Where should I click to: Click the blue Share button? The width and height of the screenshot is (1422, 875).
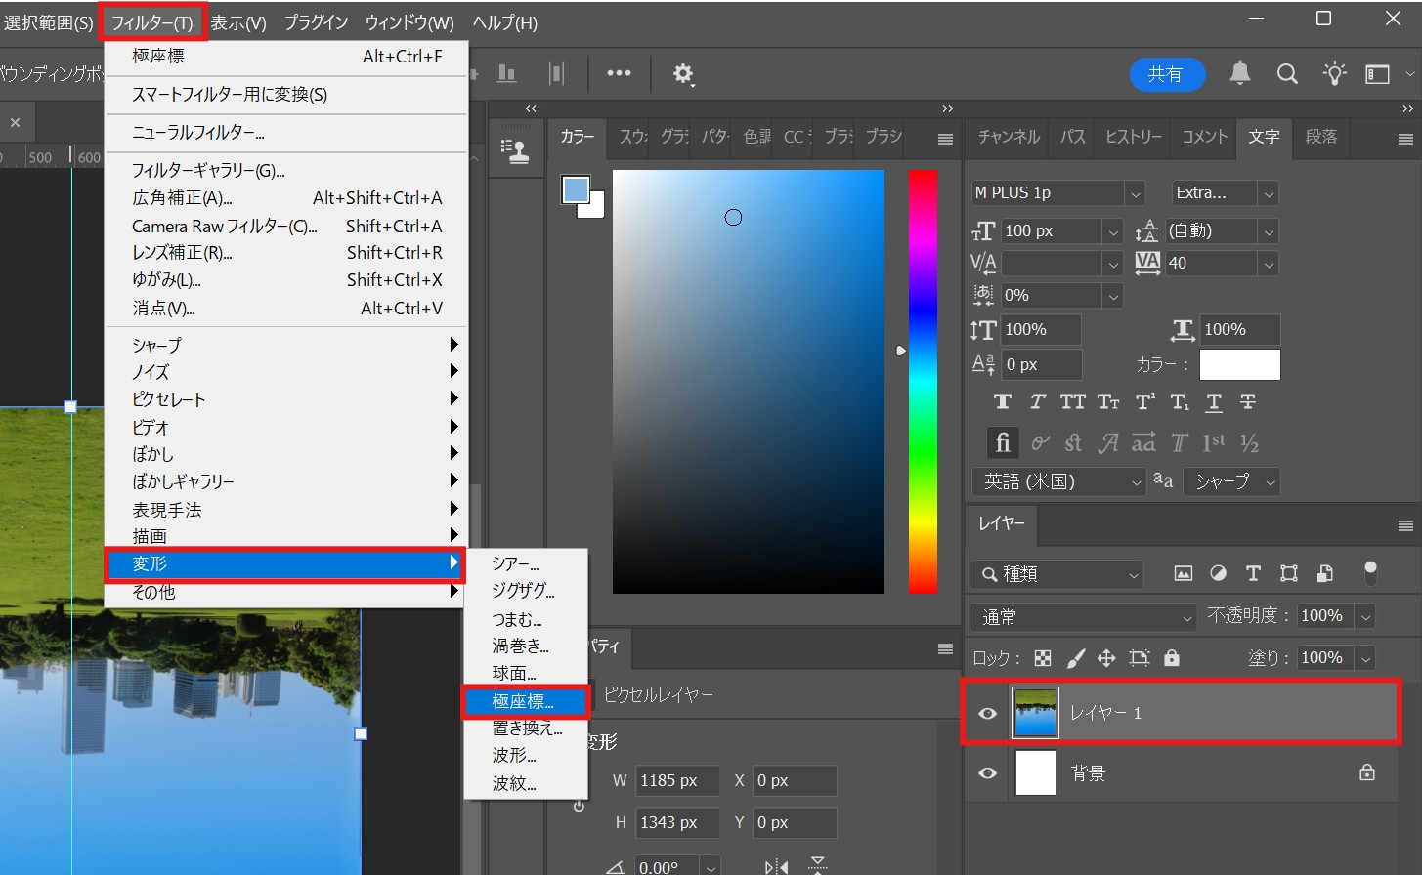1165,74
